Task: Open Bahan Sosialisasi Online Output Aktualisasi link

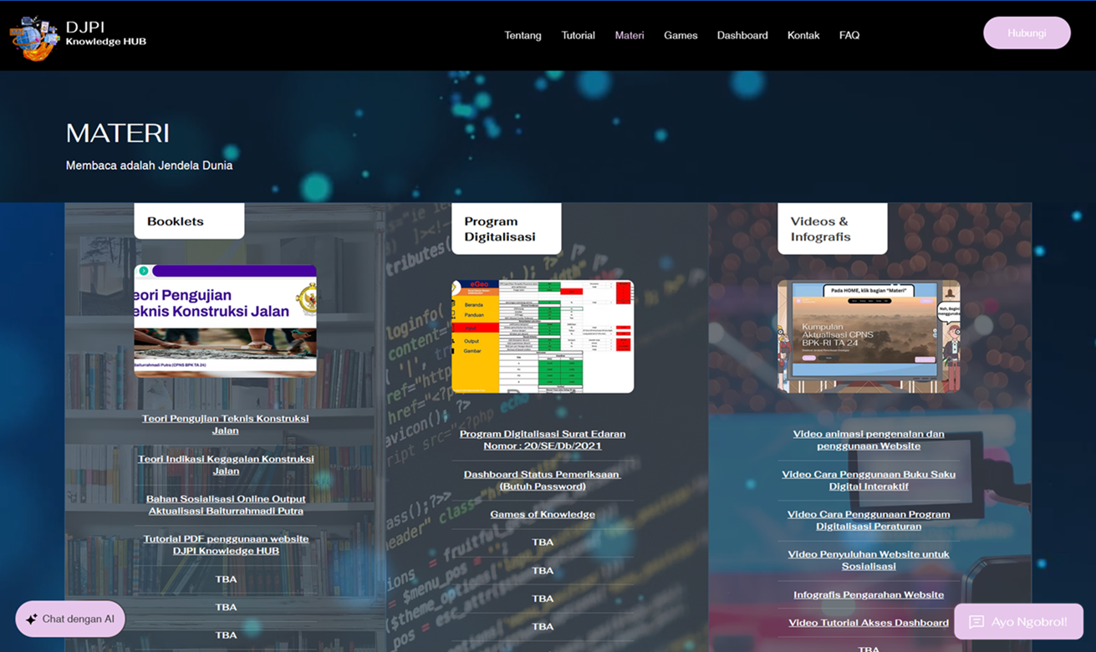Action: tap(226, 505)
